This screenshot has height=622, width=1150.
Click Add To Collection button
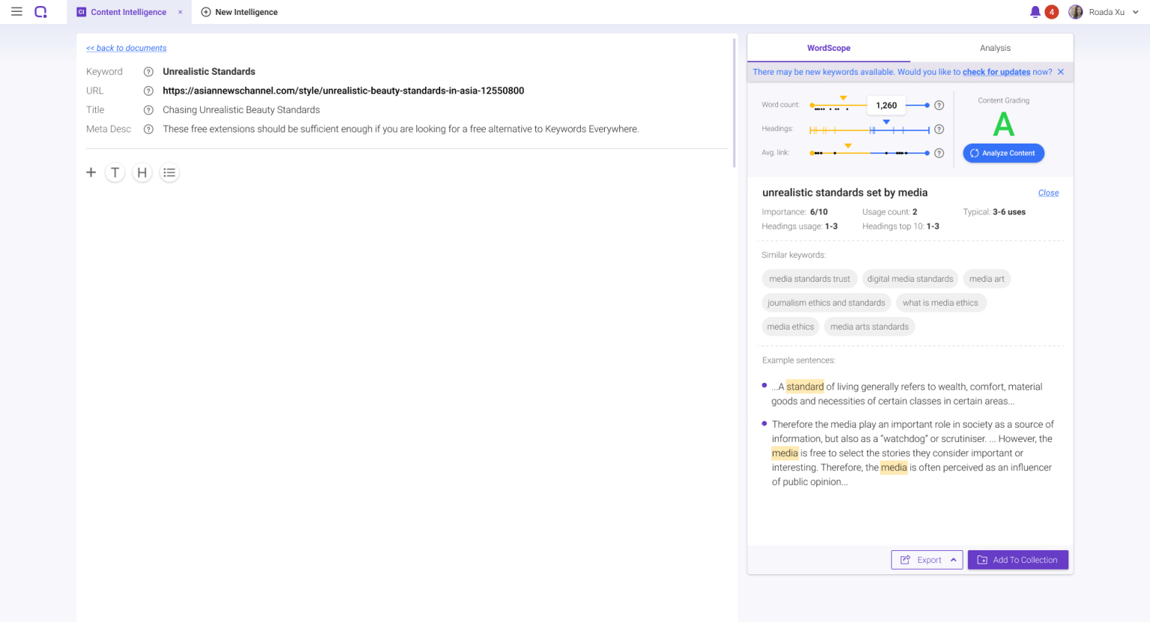[x=1017, y=560]
